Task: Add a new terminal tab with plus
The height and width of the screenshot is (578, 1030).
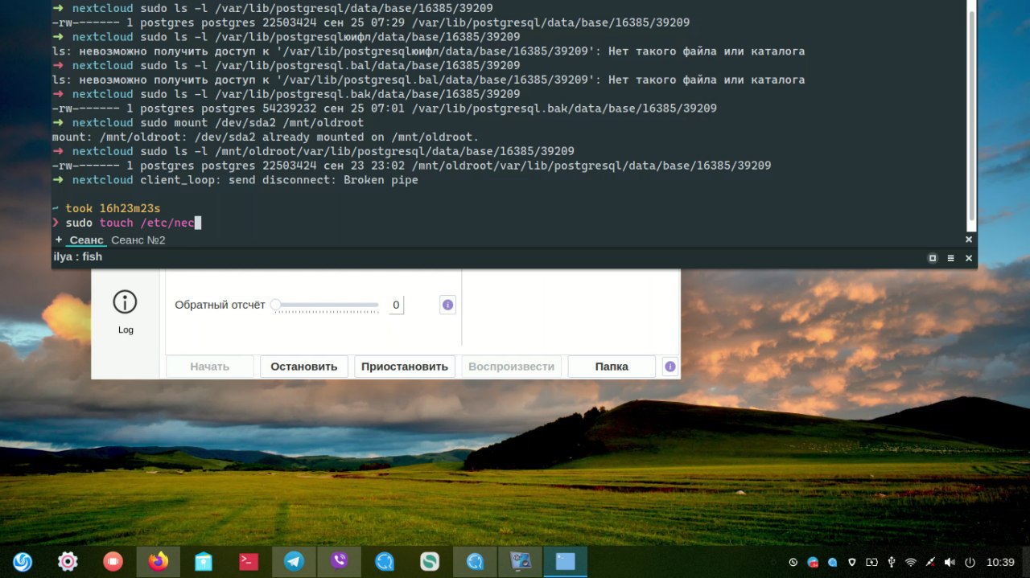Action: [x=59, y=240]
